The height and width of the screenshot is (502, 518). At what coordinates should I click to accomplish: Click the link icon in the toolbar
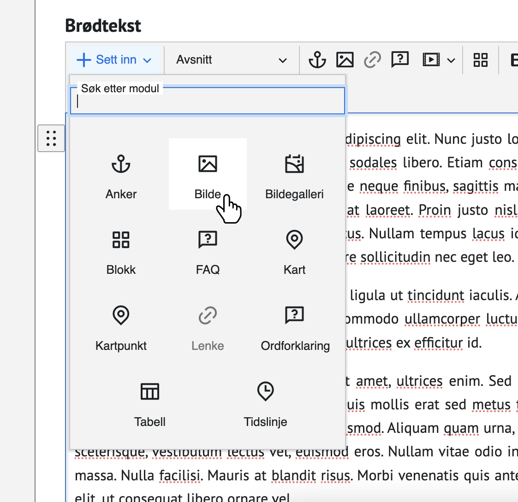tap(372, 60)
